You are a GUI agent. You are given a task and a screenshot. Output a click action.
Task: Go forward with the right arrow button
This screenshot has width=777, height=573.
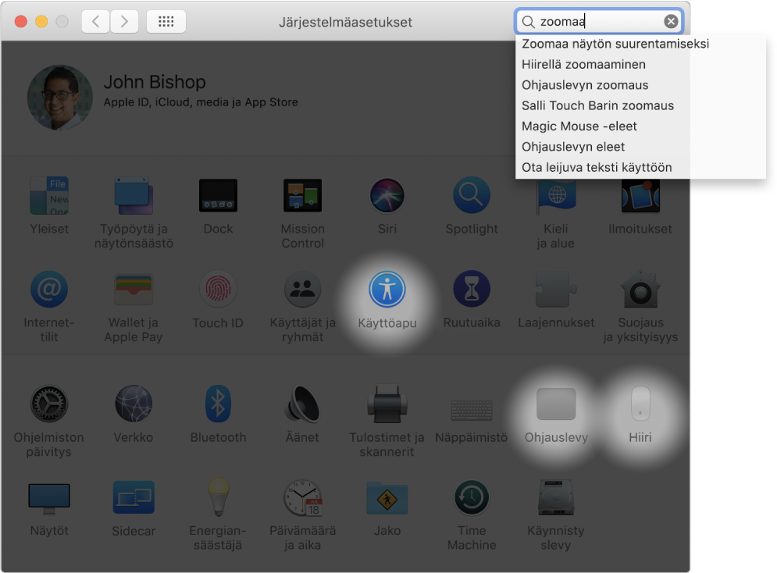(x=124, y=21)
